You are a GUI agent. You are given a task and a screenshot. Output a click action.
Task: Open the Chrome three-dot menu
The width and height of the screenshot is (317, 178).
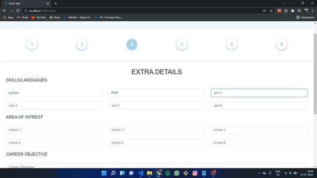pos(313,11)
